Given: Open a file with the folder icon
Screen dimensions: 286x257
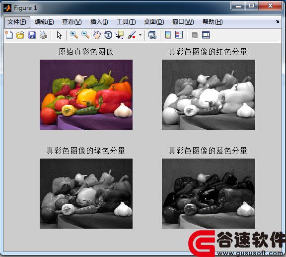Looking at the screenshot, I should pos(20,35).
